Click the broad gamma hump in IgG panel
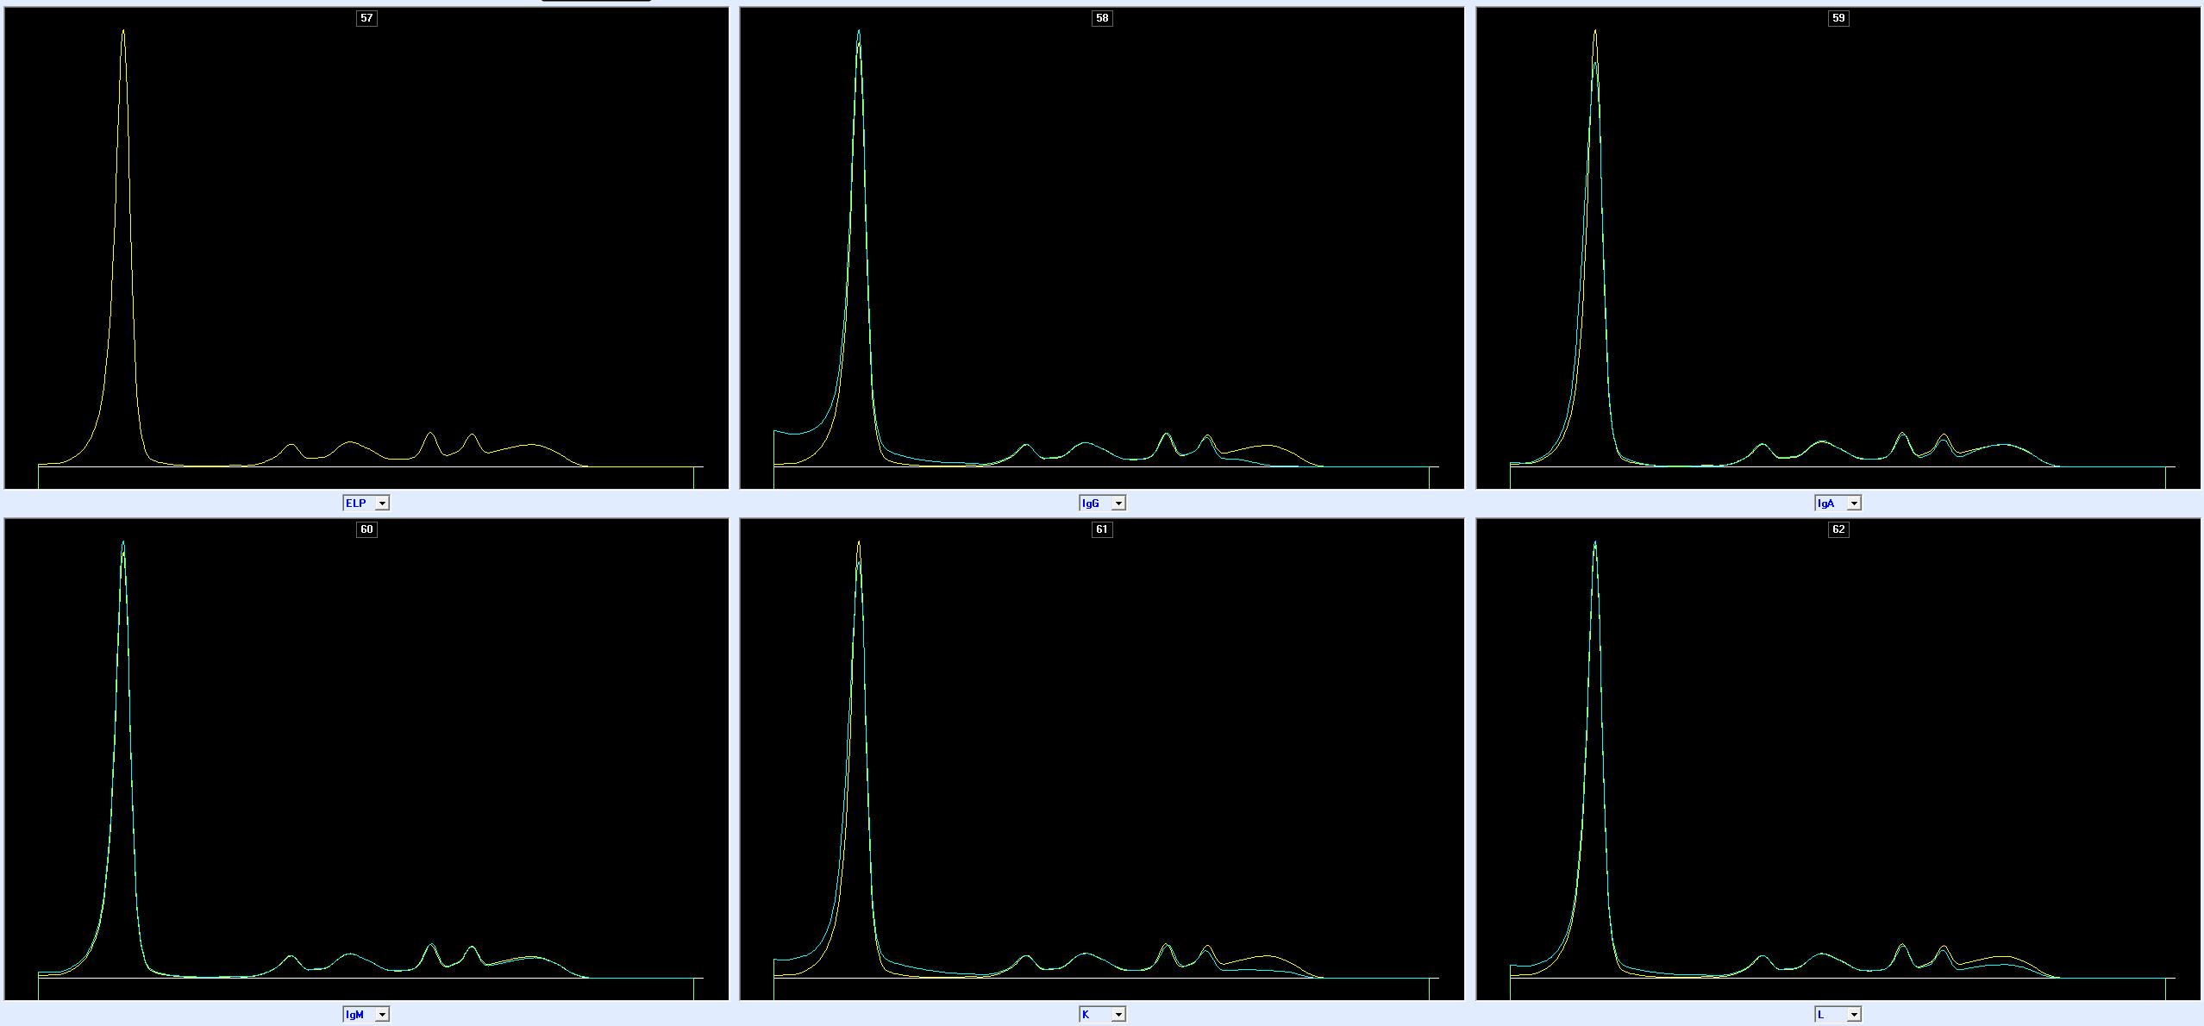The height and width of the screenshot is (1026, 2204). click(x=1268, y=447)
